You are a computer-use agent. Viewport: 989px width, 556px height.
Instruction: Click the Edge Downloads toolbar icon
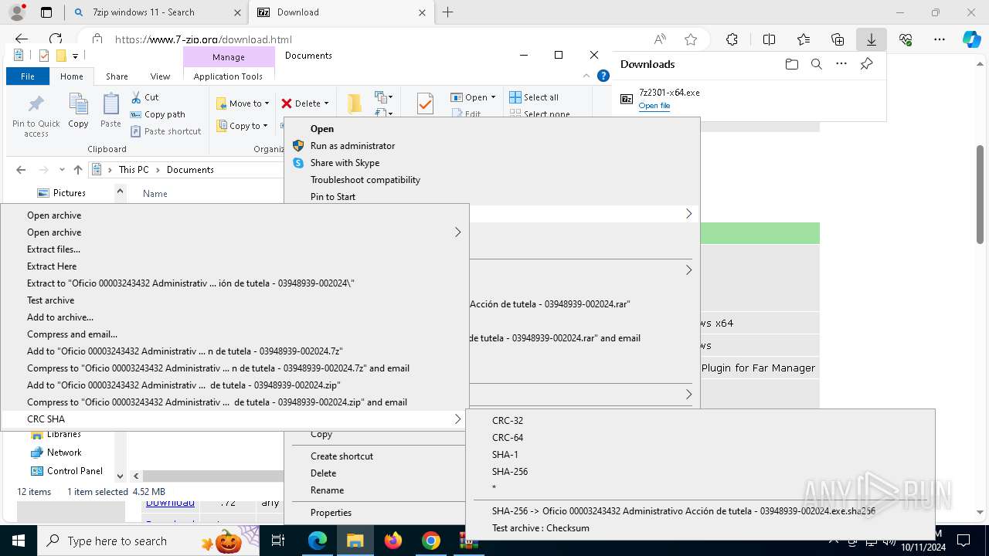[871, 39]
